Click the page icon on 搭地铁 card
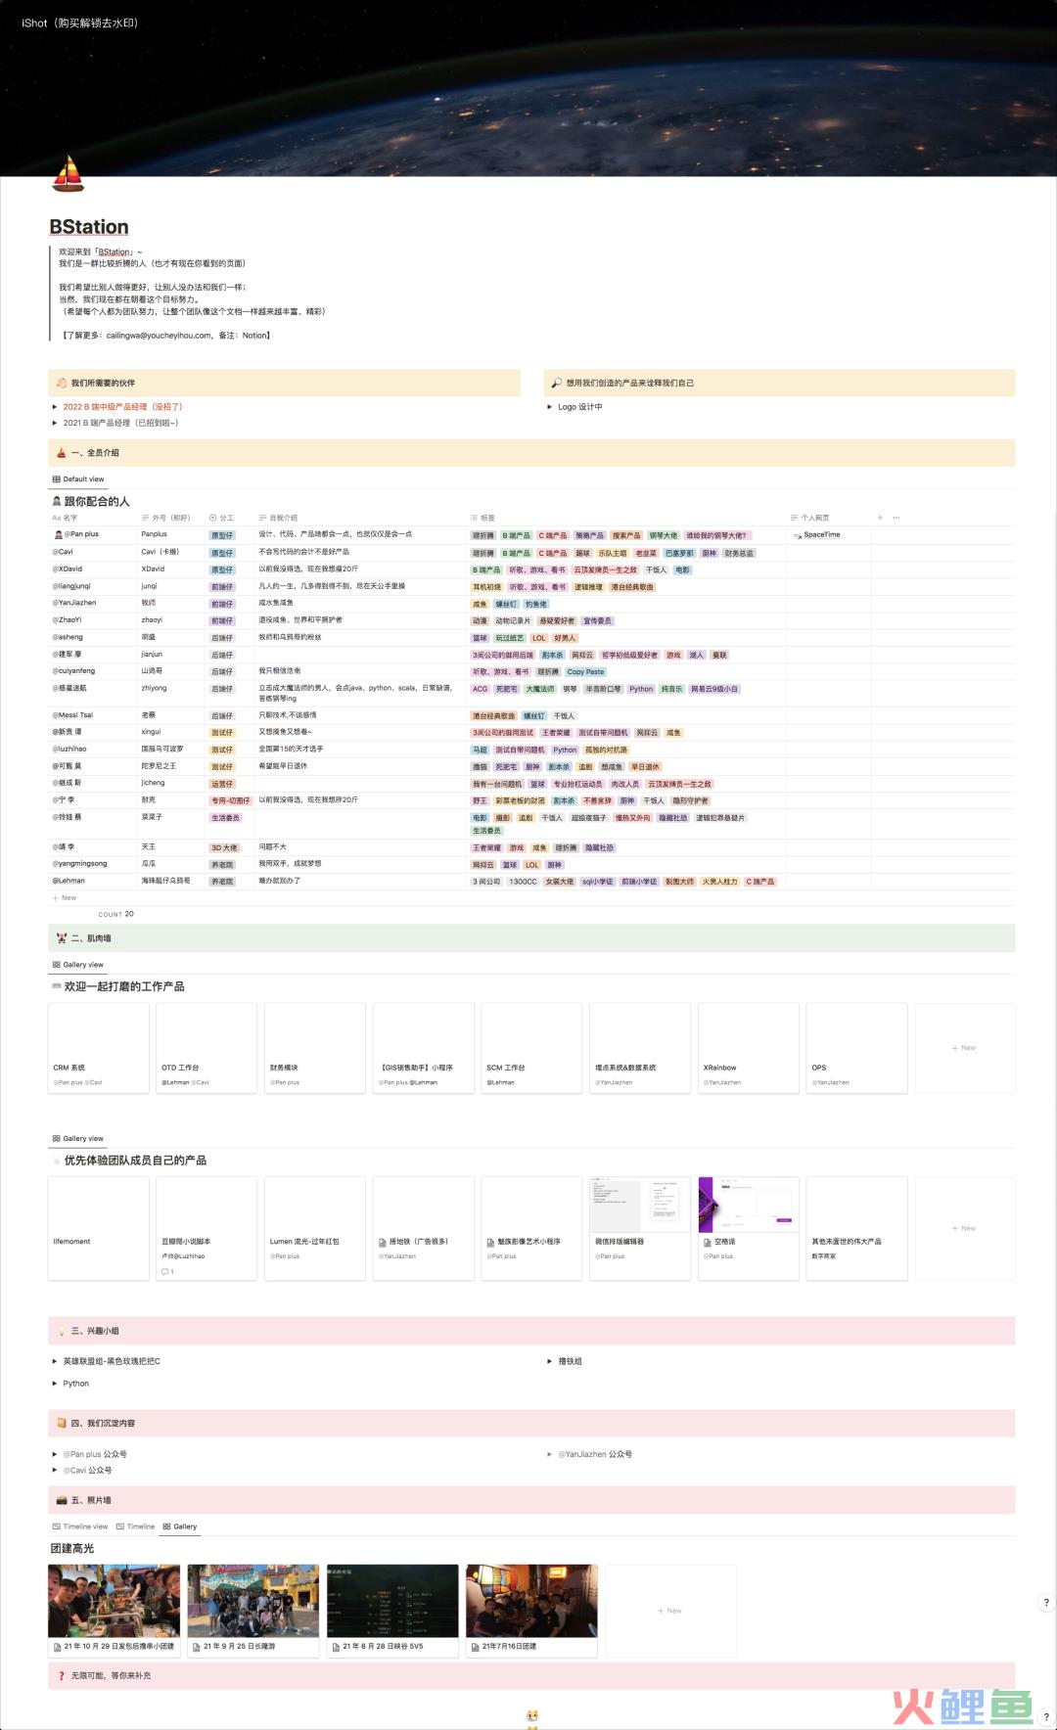 pos(383,1242)
